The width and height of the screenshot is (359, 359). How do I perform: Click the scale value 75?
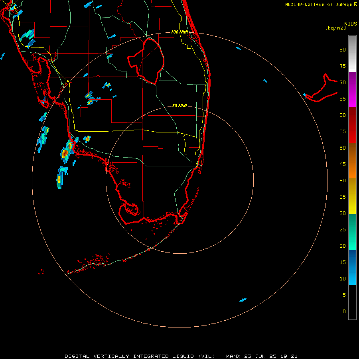coord(343,66)
